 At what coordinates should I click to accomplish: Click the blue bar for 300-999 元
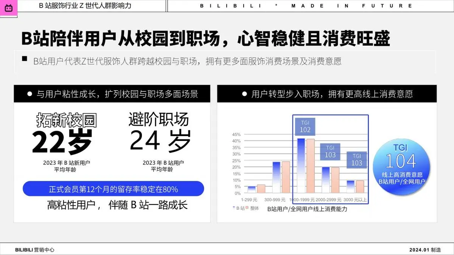pos(277,178)
